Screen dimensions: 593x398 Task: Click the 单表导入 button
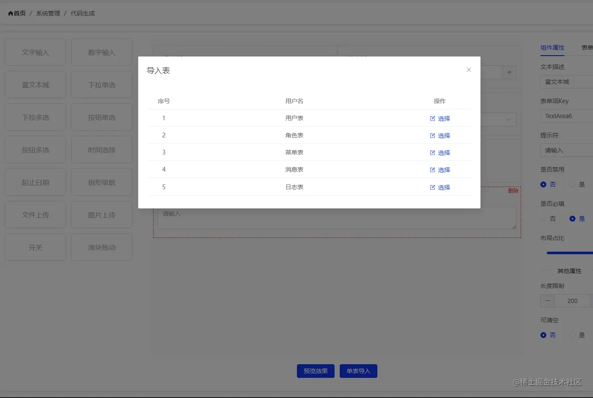[359, 371]
